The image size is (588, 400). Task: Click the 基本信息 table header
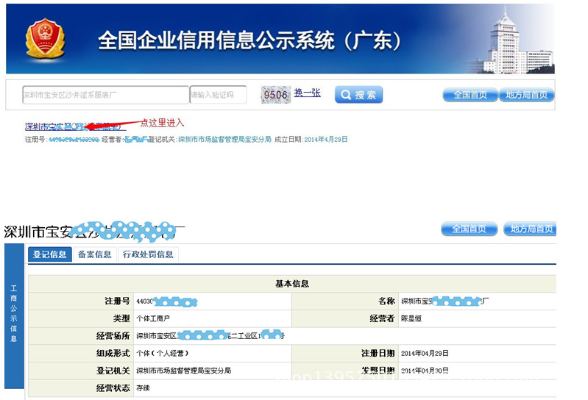(291, 284)
